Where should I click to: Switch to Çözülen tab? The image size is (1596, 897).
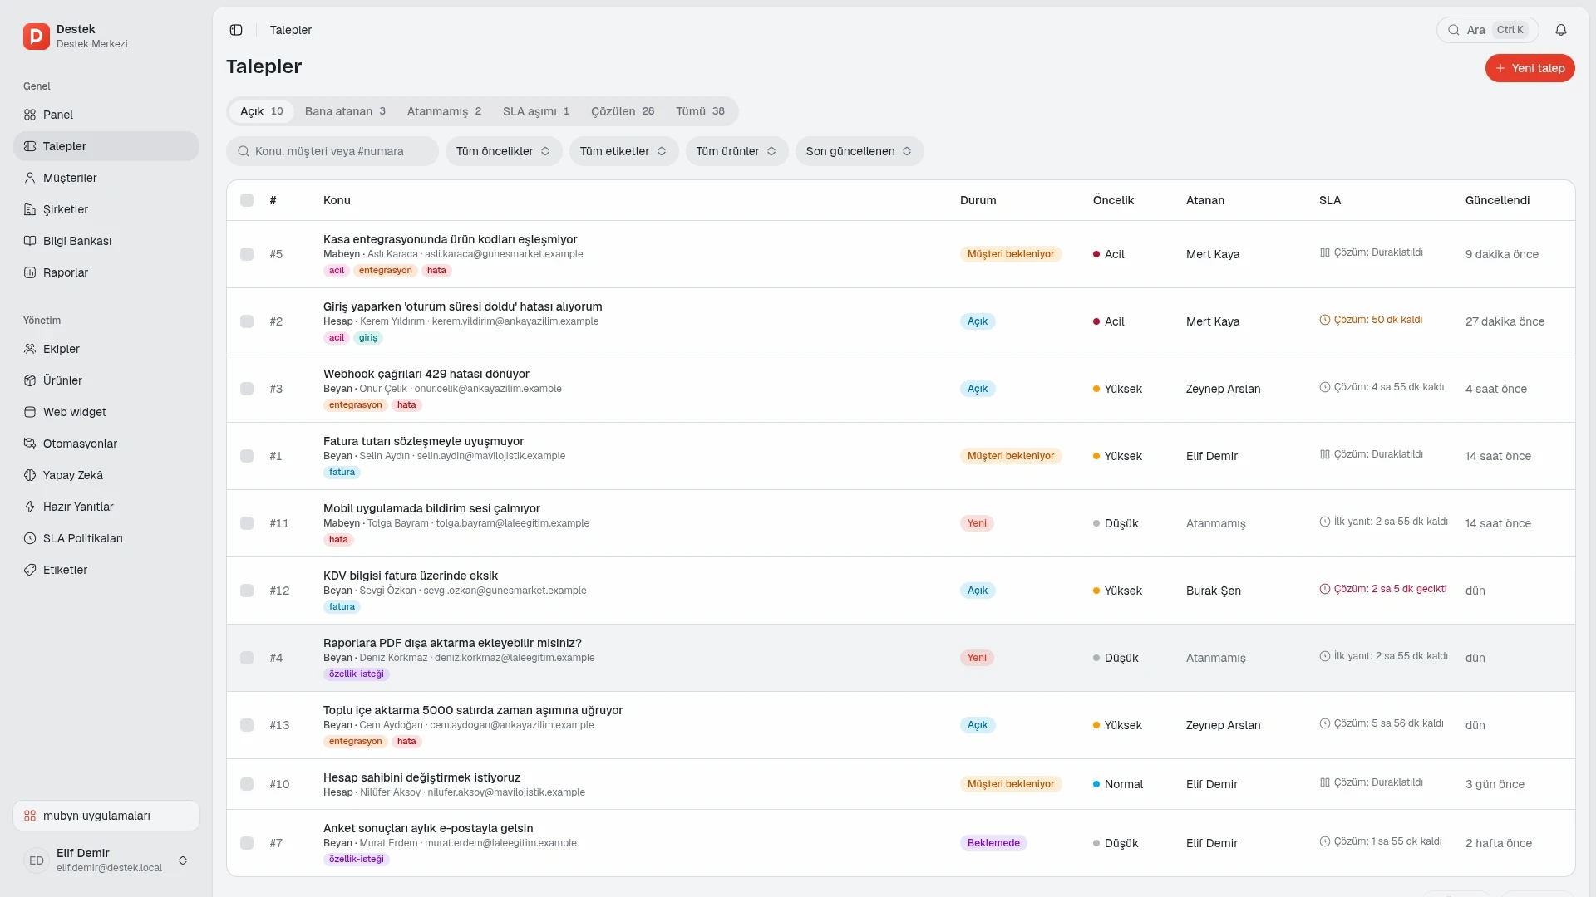[x=623, y=111]
